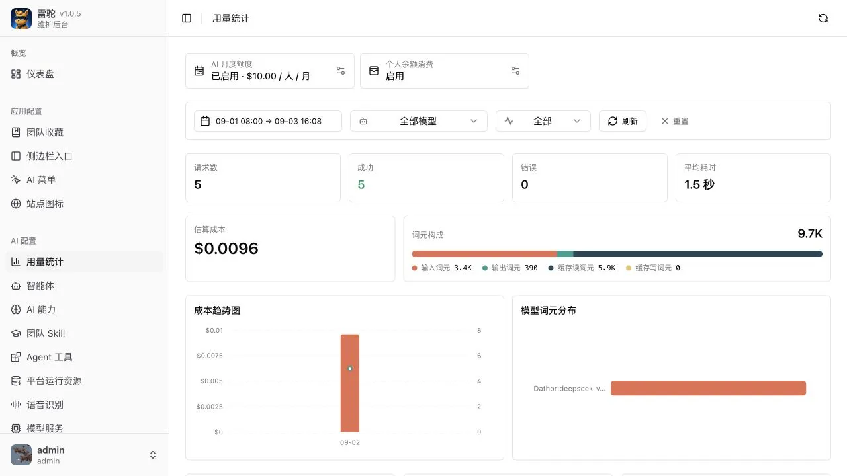Viewport: 847px width, 476px height.
Task: Click the AI 月度额度 card
Action: [270, 71]
